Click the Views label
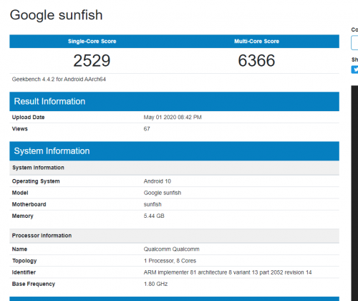358x301 pixels. click(20, 129)
